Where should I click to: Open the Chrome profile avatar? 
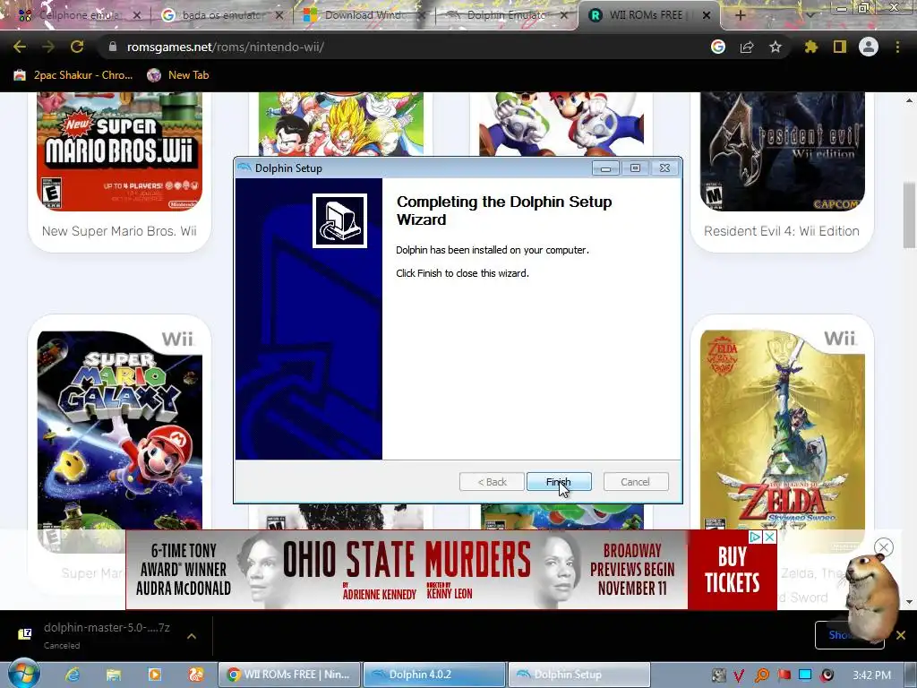coord(869,47)
